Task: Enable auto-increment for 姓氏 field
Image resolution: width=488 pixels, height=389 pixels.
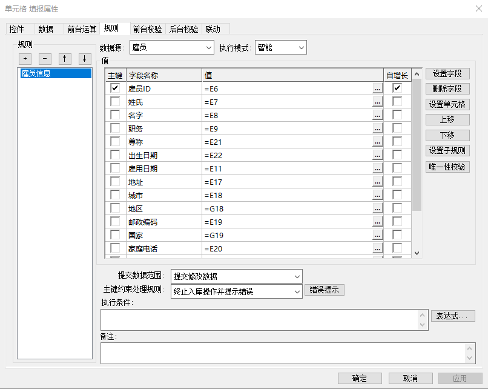Action: pyautogui.click(x=397, y=102)
